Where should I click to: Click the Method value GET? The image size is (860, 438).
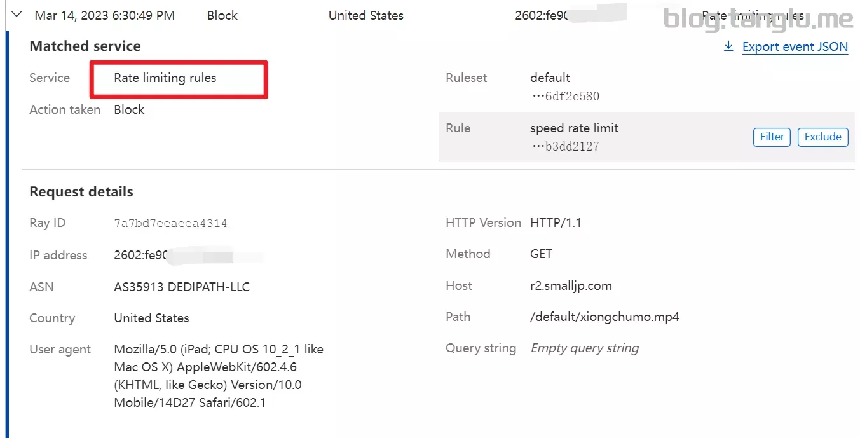point(541,254)
